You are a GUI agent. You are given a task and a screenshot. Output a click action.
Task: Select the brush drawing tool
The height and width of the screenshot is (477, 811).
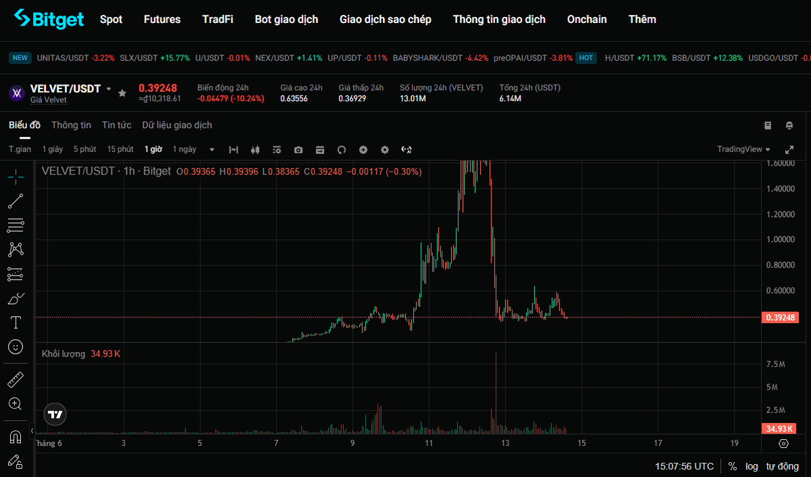coord(16,298)
